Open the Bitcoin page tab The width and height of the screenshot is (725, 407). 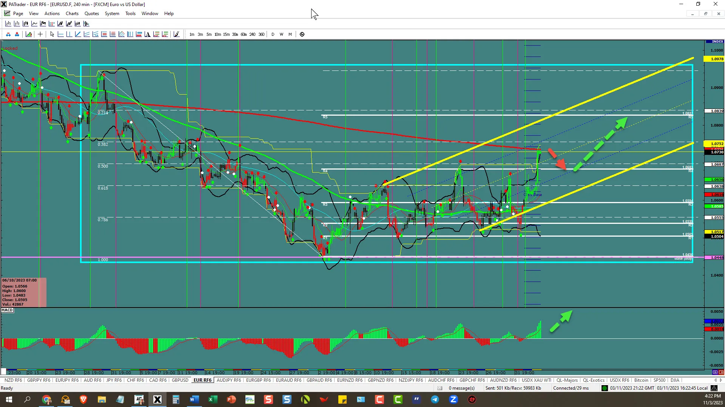click(x=641, y=380)
